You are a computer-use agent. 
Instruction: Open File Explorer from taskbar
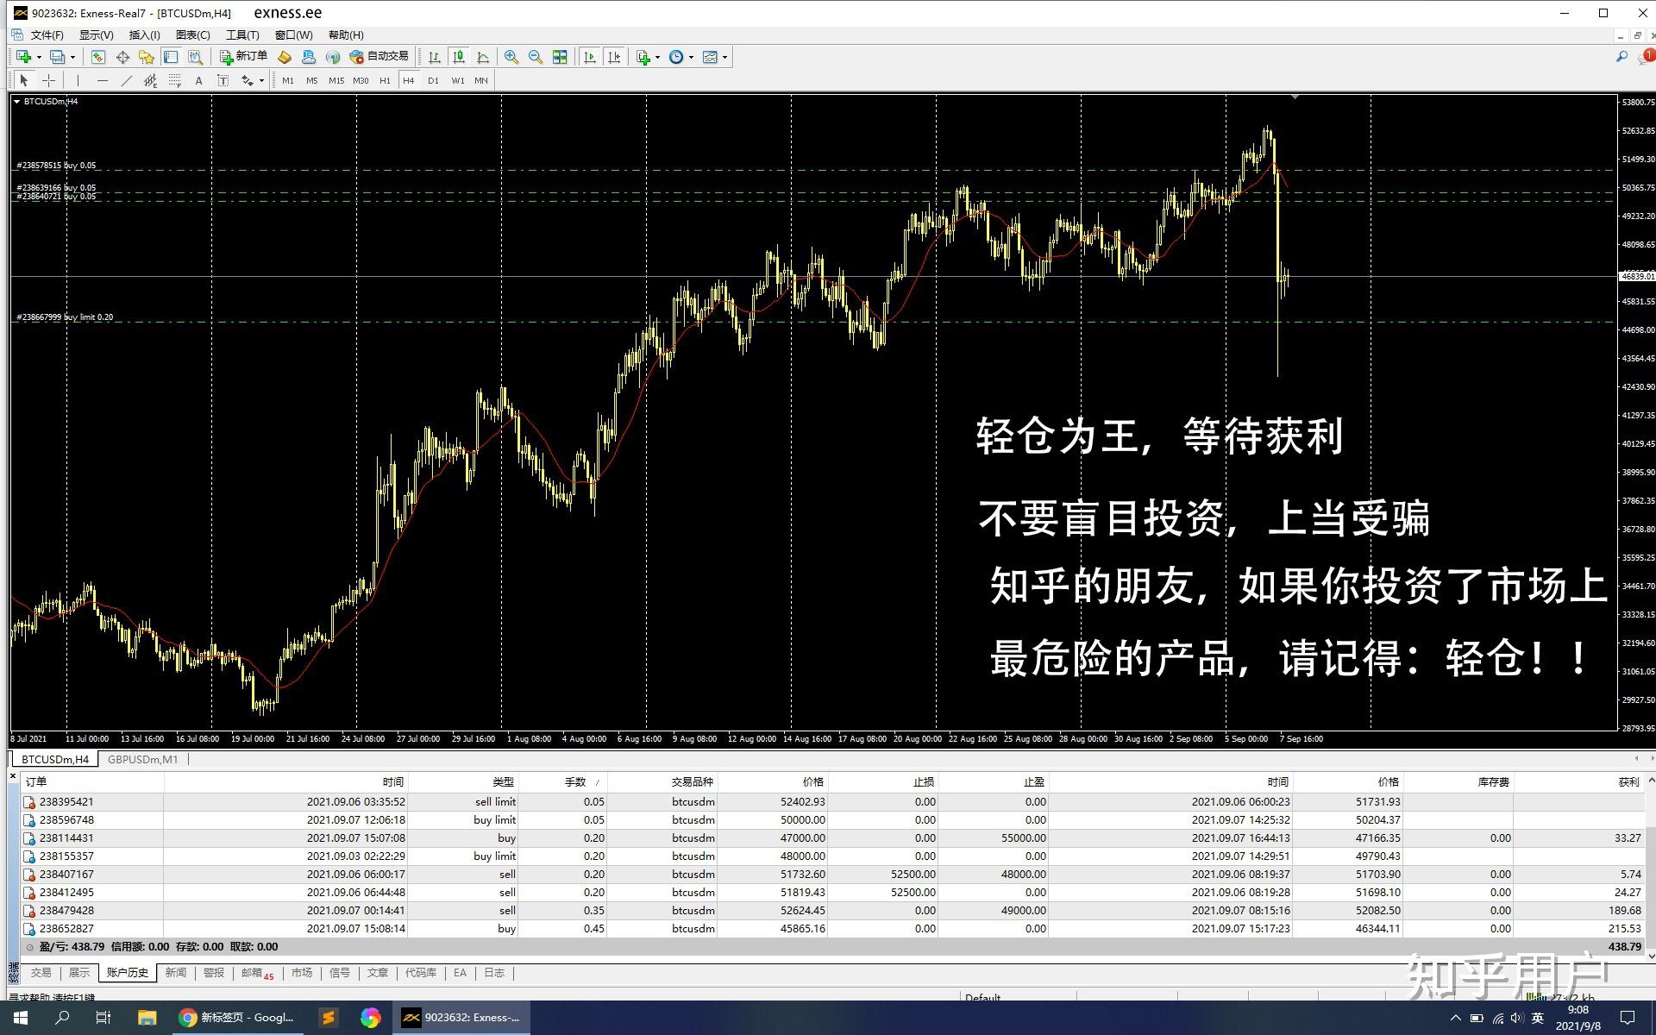[x=147, y=1018]
